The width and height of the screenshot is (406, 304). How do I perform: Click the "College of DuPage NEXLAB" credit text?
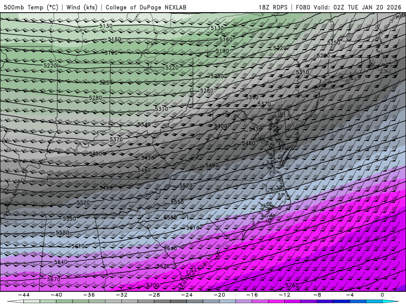click(x=146, y=7)
